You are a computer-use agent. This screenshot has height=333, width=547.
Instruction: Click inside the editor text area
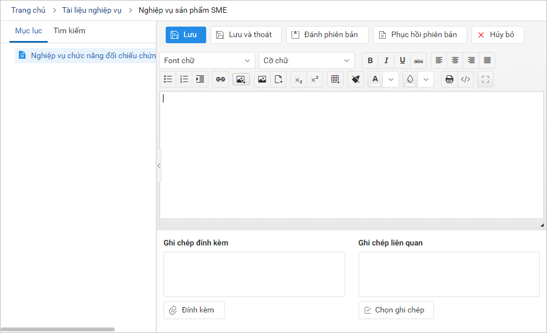pos(351,155)
